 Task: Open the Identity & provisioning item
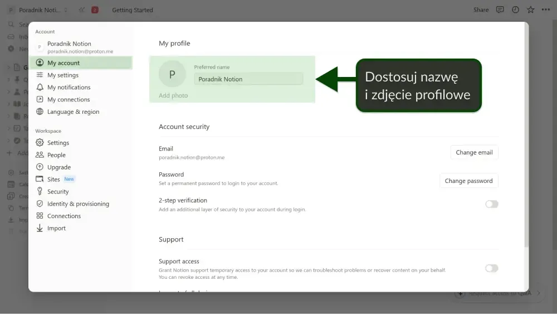tap(81, 204)
